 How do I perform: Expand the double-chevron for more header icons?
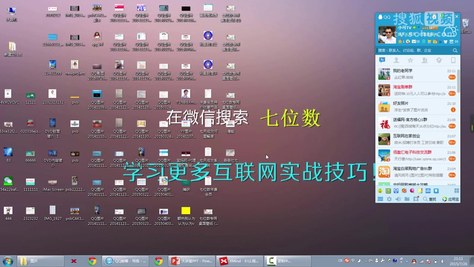pyautogui.click(x=440, y=42)
